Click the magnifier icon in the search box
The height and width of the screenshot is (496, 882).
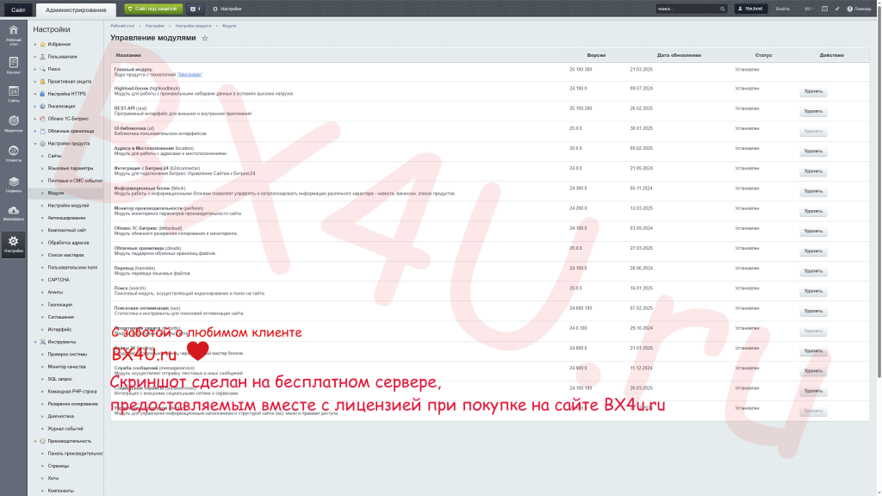coord(723,9)
